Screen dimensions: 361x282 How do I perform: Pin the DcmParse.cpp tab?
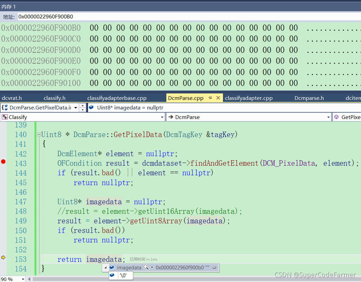click(x=210, y=98)
